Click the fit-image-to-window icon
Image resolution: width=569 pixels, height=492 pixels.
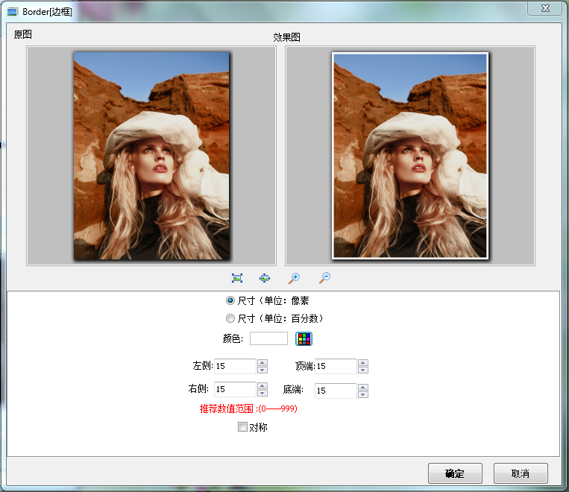pos(237,278)
